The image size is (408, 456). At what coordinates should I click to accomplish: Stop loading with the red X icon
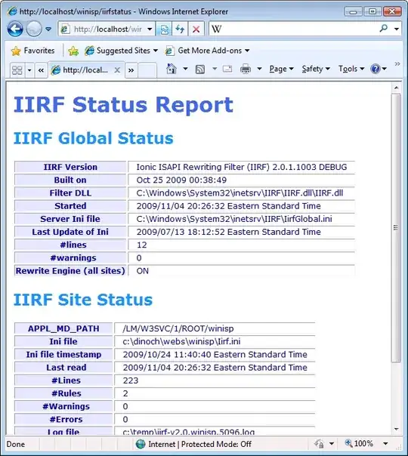(196, 29)
